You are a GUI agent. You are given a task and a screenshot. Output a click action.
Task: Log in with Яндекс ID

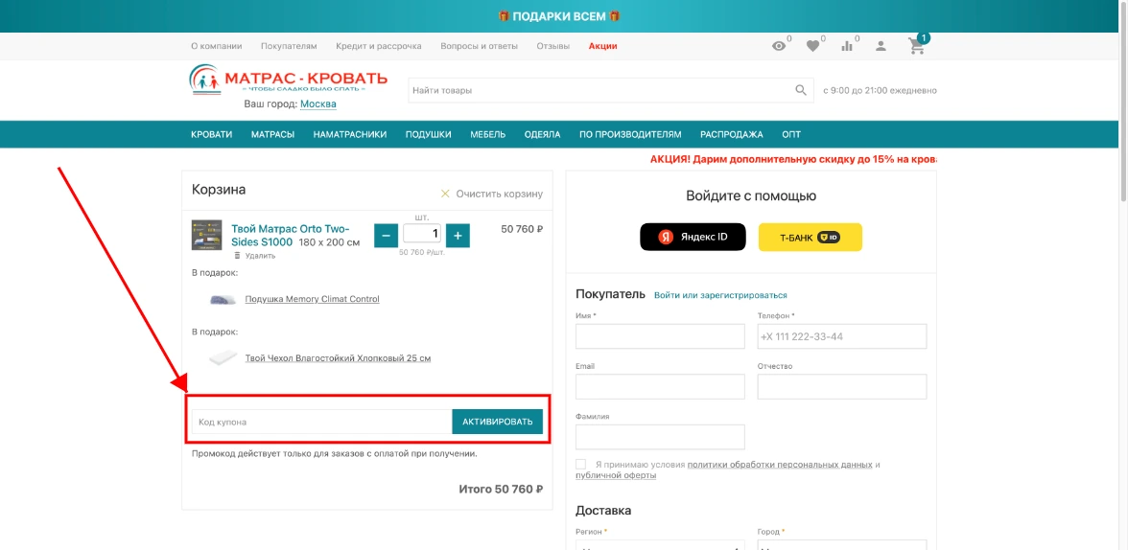point(693,237)
